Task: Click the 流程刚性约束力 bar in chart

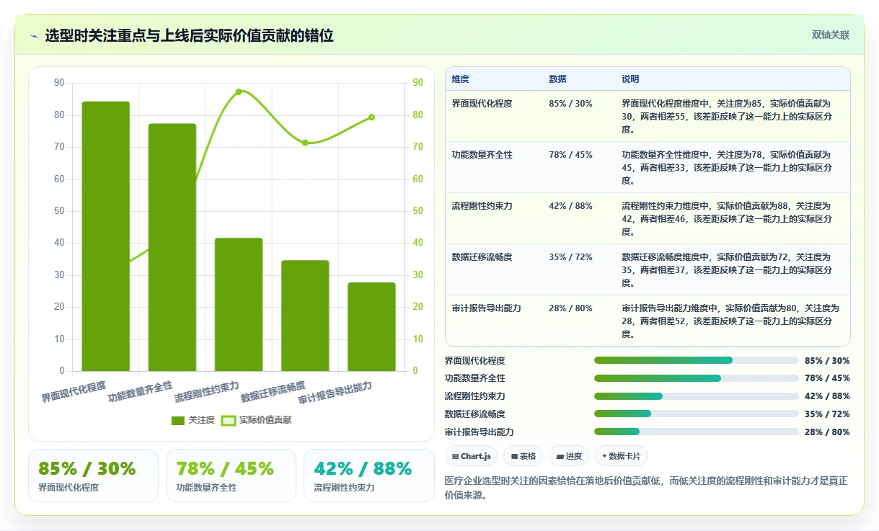Action: click(x=239, y=305)
